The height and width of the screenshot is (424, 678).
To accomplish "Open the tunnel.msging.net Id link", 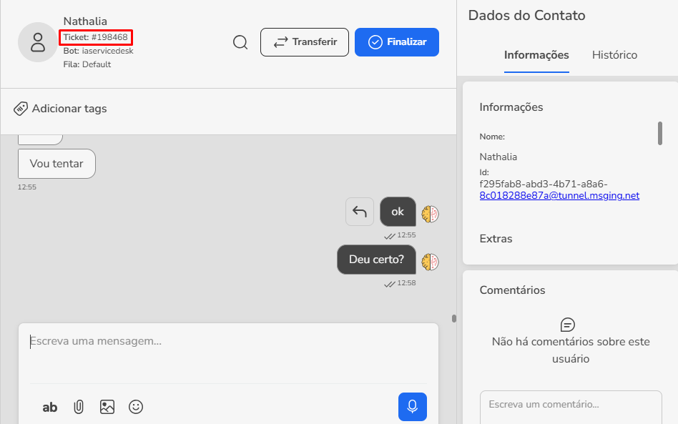I will coord(559,195).
